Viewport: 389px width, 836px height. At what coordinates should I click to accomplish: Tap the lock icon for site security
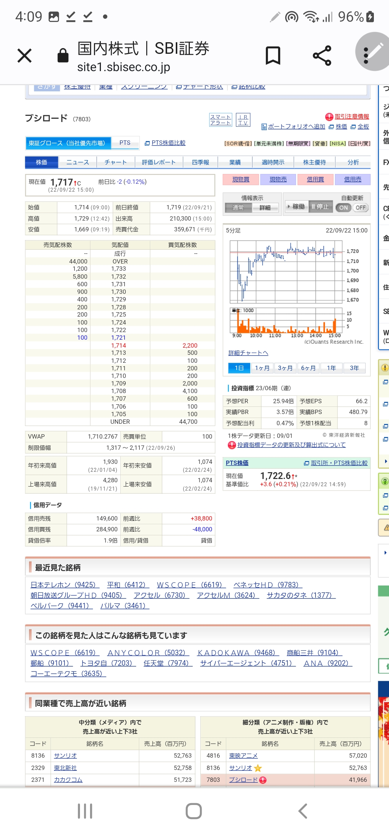coord(63,56)
